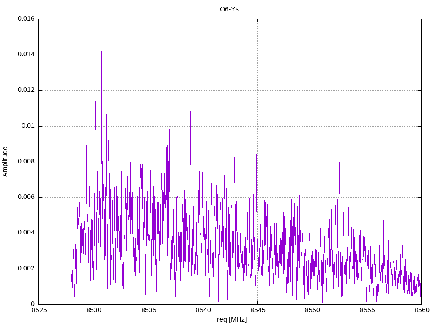Click the 0.004 y-axis tick label

click(x=26, y=233)
